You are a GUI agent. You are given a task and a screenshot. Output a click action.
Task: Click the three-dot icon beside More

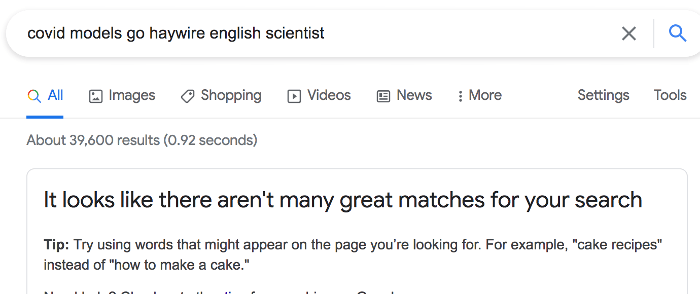(460, 96)
